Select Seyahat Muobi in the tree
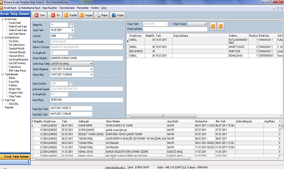Image resolution: width=284 pixels, height=169 pixels. 16,48
